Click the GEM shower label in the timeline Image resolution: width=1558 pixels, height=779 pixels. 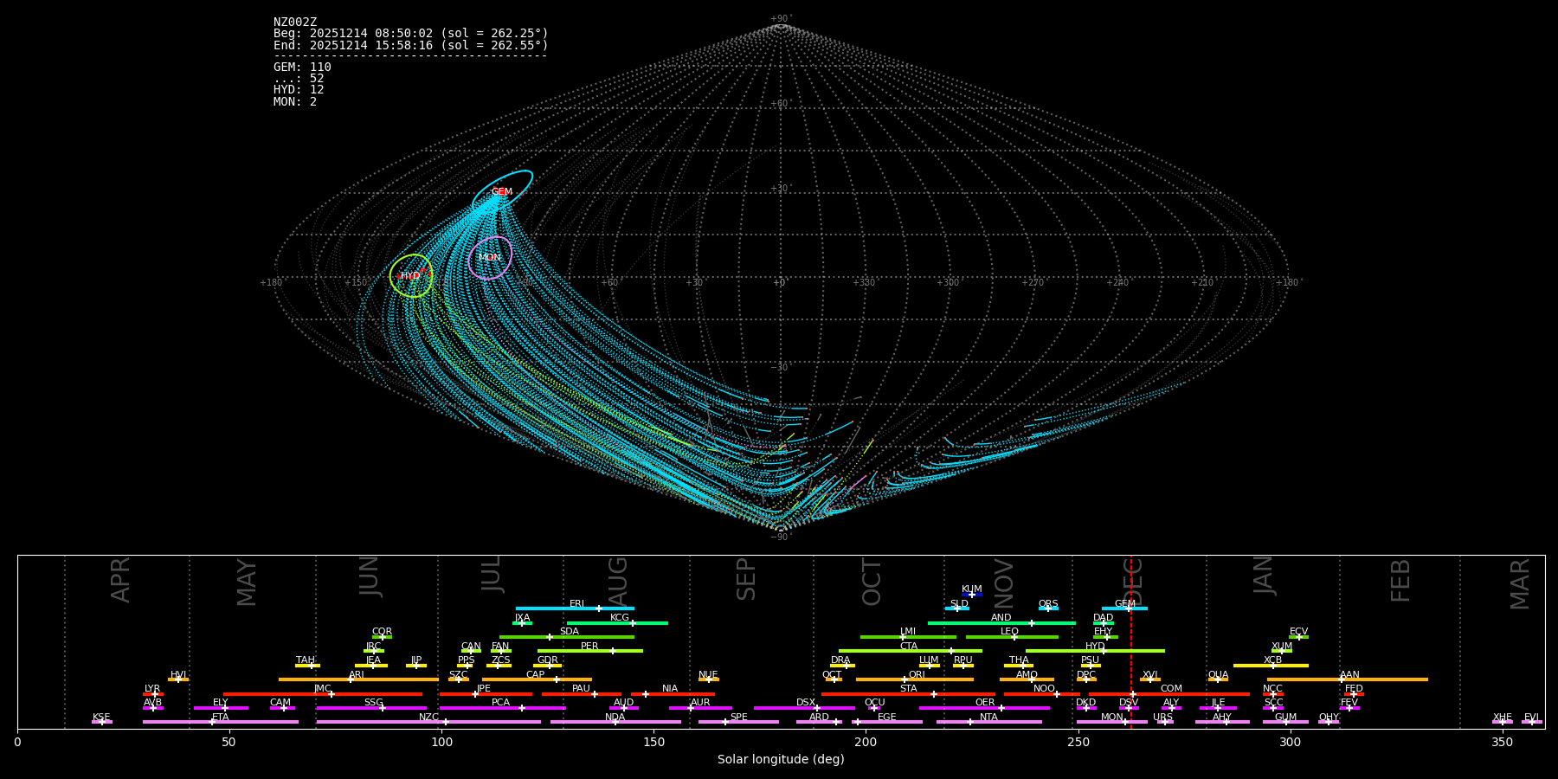click(1125, 603)
